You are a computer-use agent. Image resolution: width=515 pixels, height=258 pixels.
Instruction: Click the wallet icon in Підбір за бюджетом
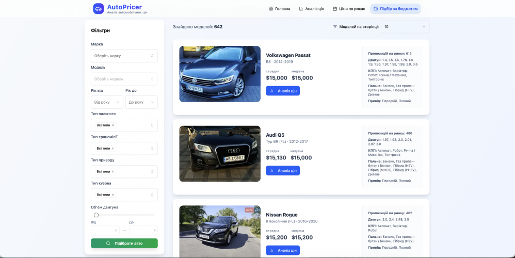(376, 9)
